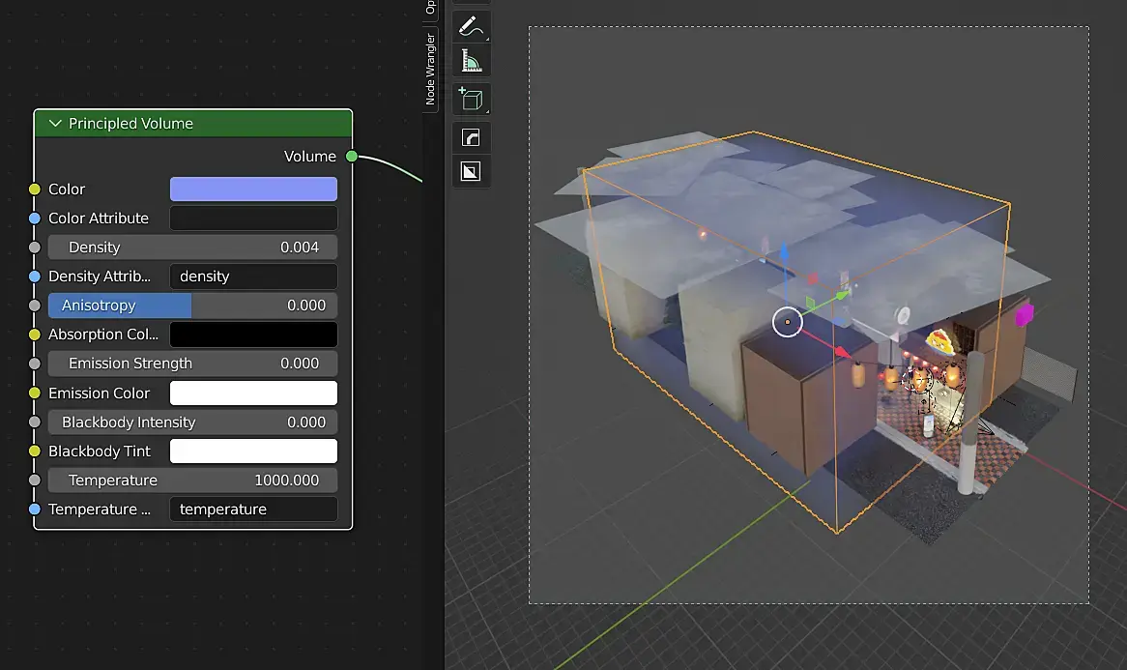
Task: Click the Anisotropy slider
Action: coord(192,306)
